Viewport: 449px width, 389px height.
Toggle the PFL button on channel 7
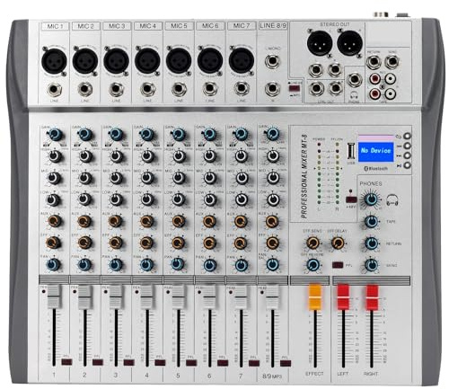254,363
